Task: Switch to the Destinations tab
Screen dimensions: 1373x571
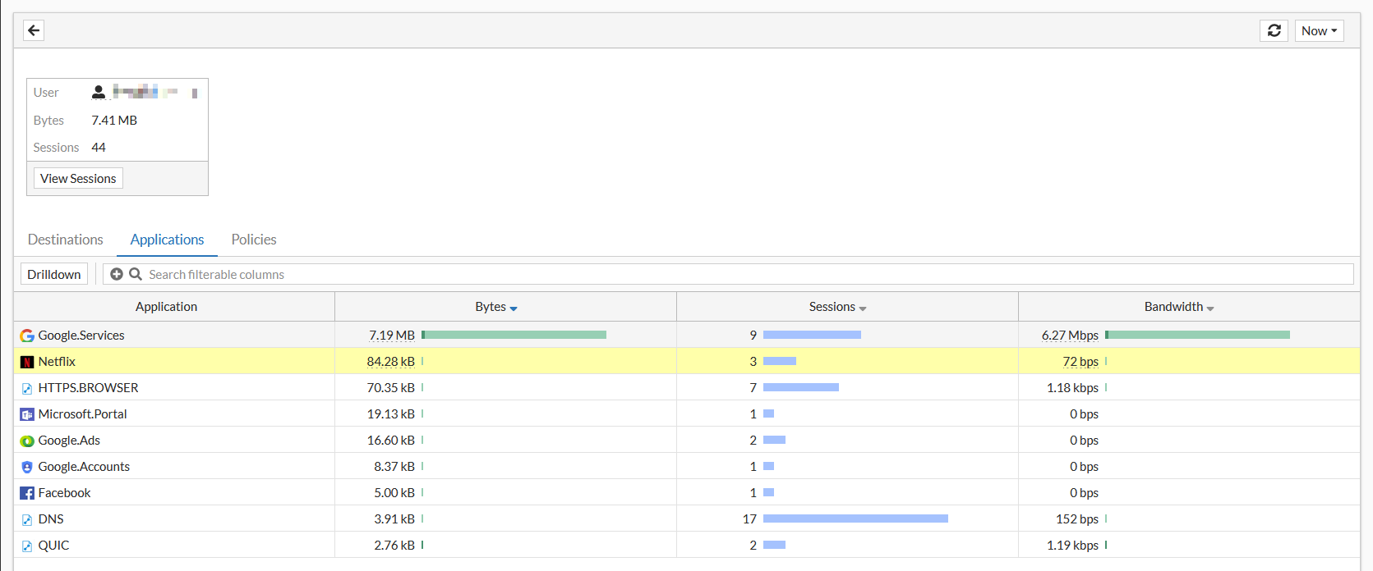Action: click(x=66, y=240)
